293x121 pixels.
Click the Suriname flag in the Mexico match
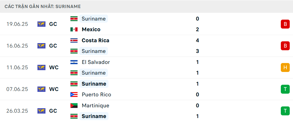pyautogui.click(x=74, y=19)
